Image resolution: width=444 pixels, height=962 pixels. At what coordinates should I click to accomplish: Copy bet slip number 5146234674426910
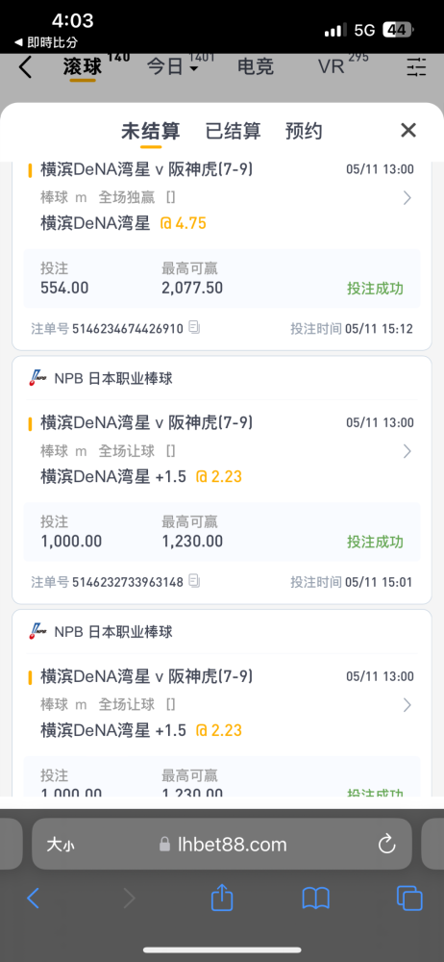[194, 328]
